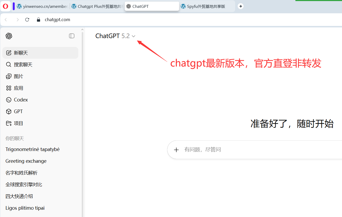Screen dimensions: 342x217
Task: Expand the ChatGPT 5.2 model selector
Action: tap(115, 36)
